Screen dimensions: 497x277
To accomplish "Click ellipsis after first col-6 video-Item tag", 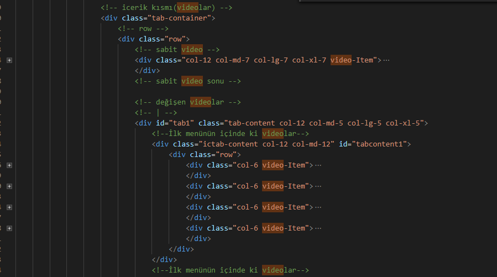I will (318, 165).
